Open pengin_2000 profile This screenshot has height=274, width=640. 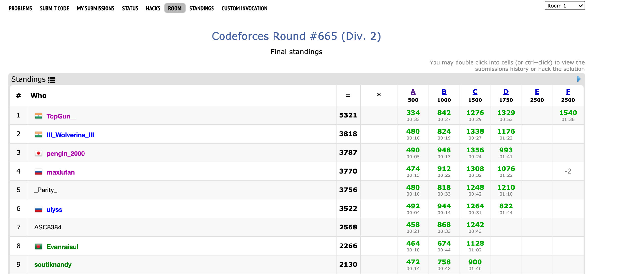(x=66, y=153)
